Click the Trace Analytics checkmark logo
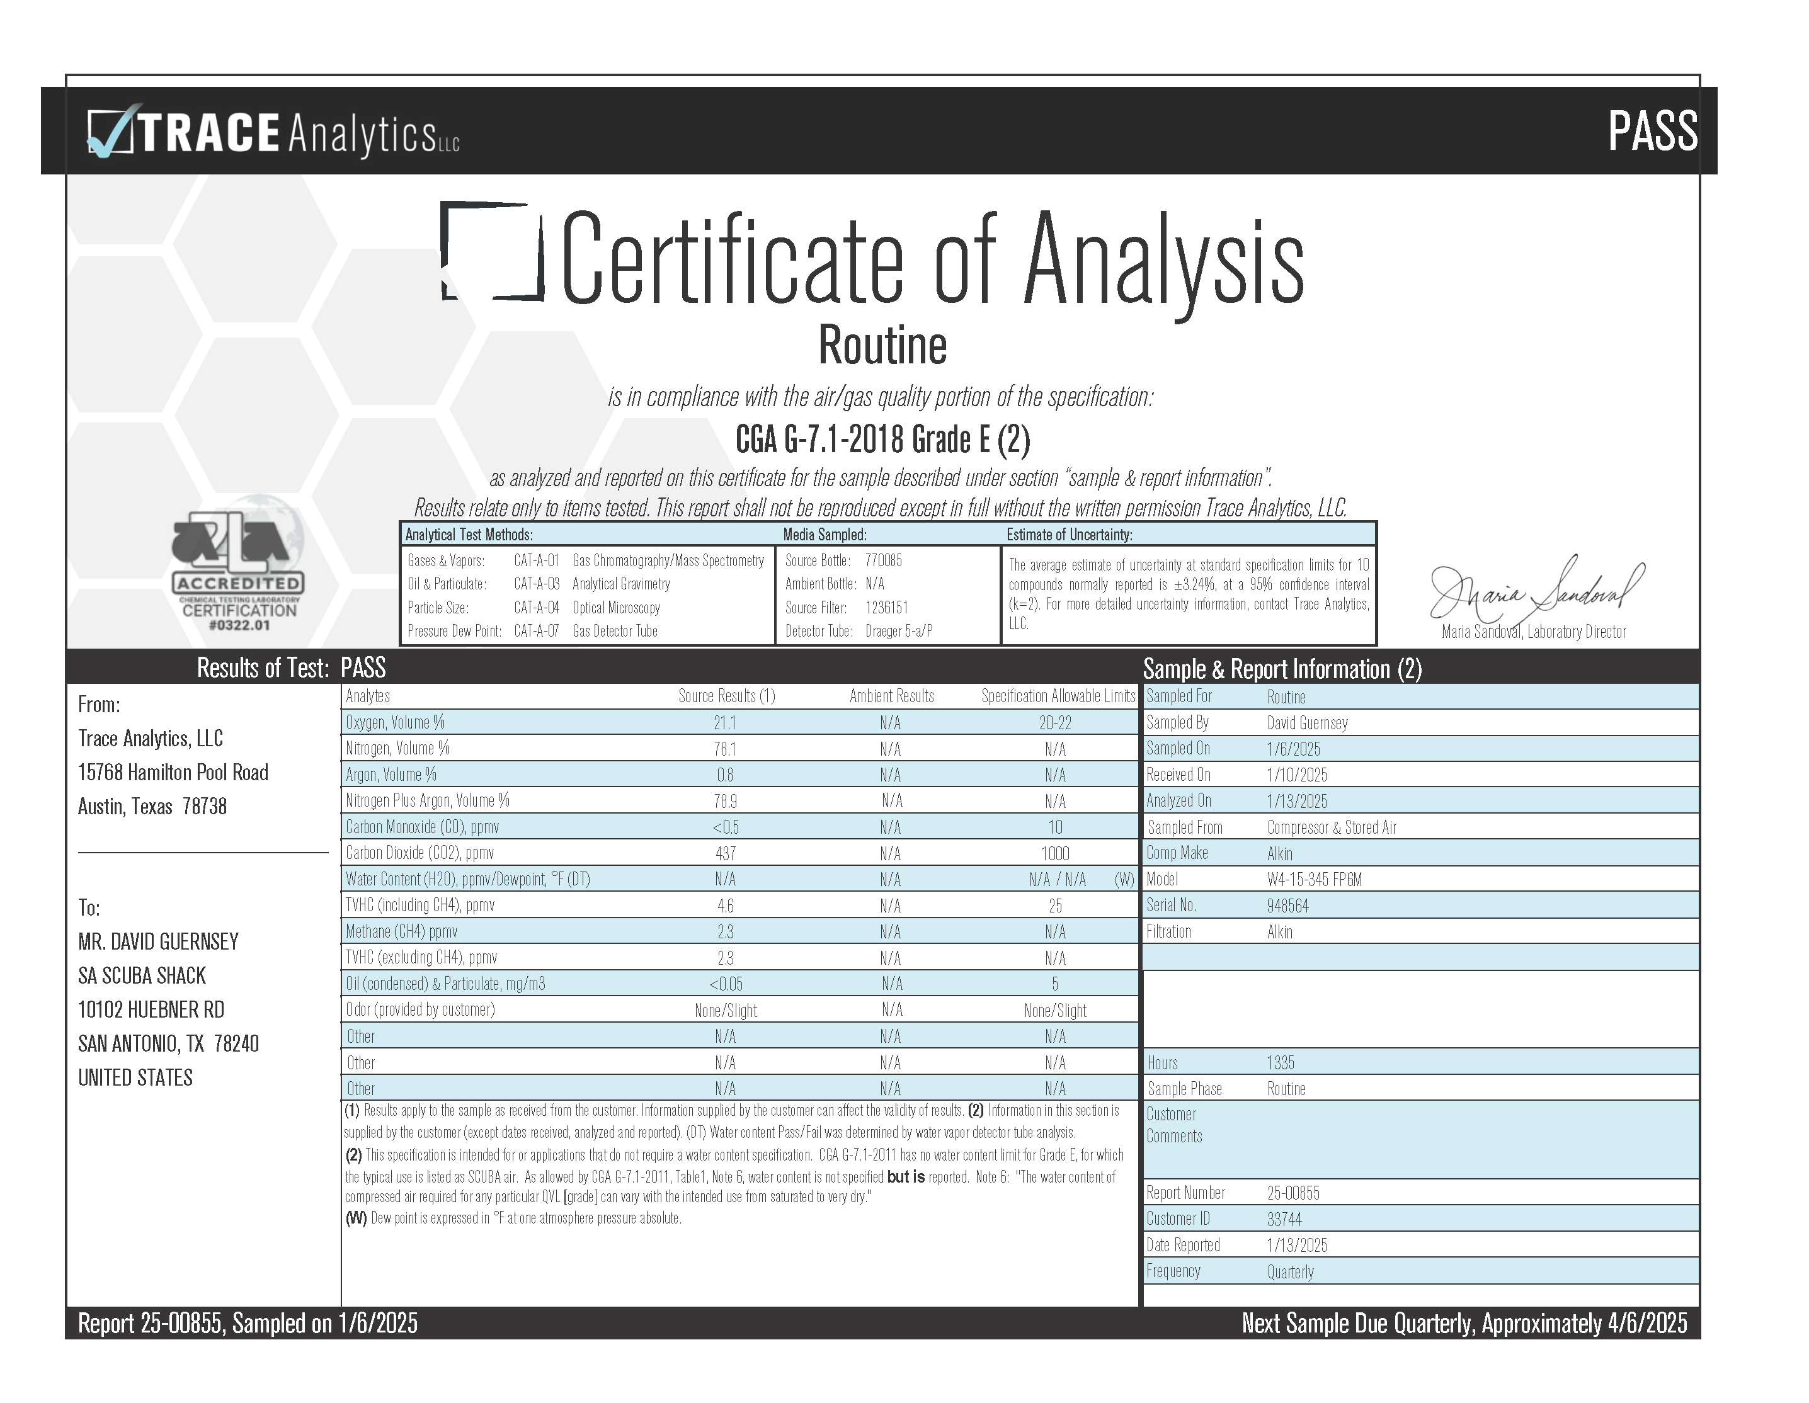The height and width of the screenshot is (1403, 1809). coord(273,131)
